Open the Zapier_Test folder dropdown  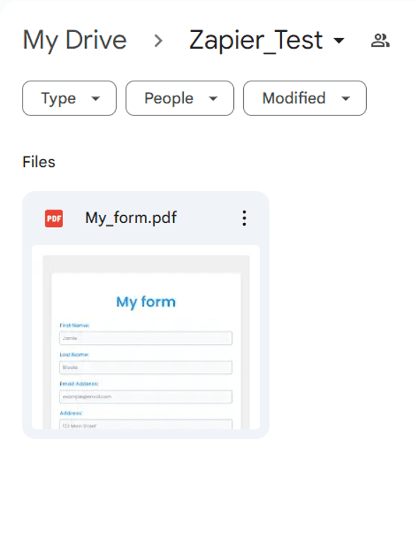point(266,40)
